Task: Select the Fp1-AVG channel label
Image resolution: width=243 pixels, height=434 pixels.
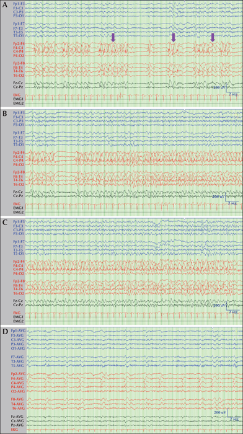Action: tap(18, 330)
